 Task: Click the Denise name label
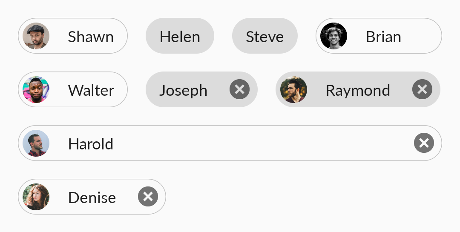pyautogui.click(x=92, y=198)
